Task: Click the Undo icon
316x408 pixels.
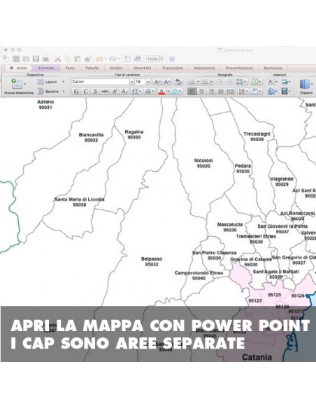Action: tap(99, 59)
